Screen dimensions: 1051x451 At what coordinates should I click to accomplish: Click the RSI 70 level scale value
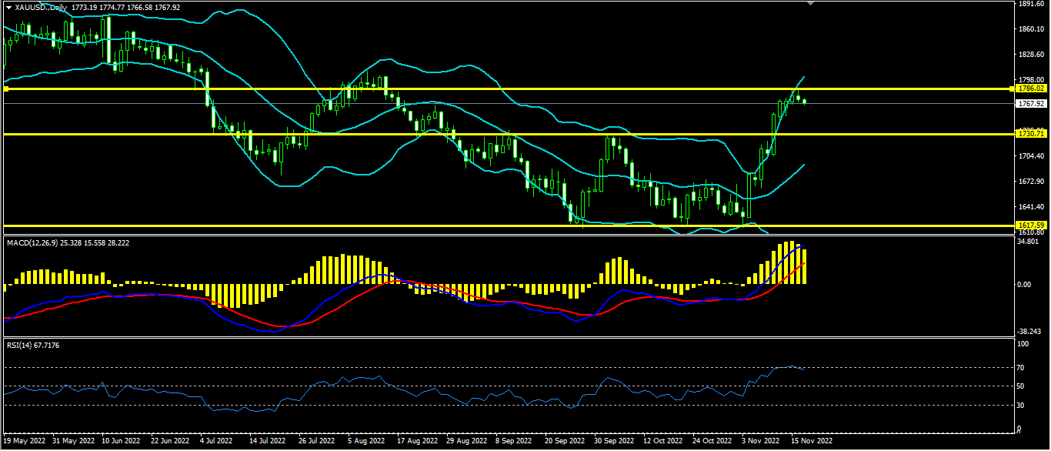point(1021,368)
